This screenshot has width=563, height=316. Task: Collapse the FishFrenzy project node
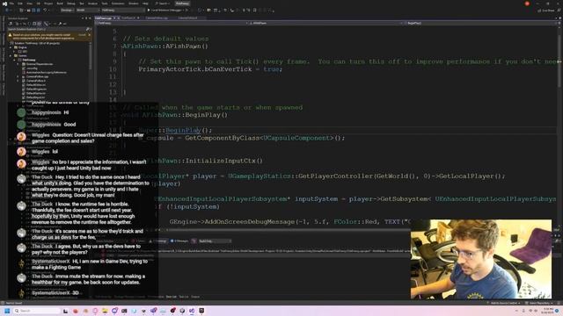[x=14, y=60]
